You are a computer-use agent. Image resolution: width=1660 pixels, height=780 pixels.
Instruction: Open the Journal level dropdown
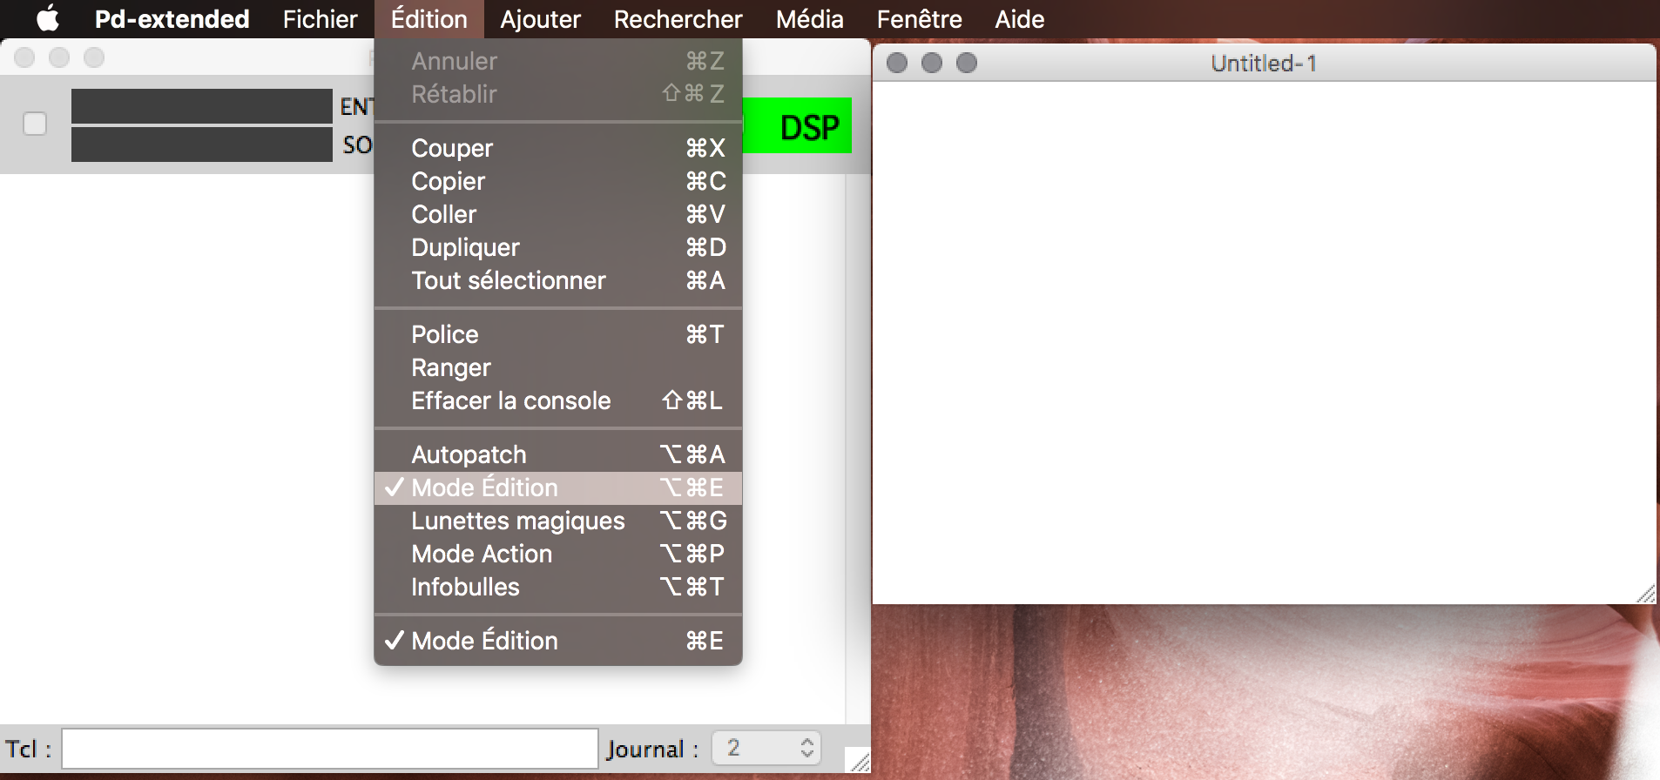click(766, 748)
